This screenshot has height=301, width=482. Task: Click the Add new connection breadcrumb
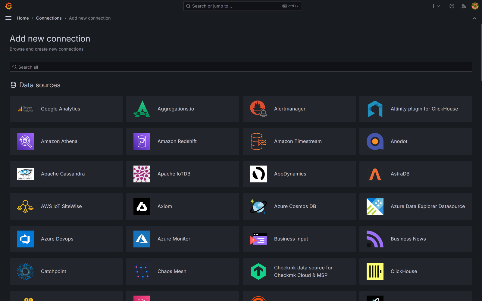[90, 18]
